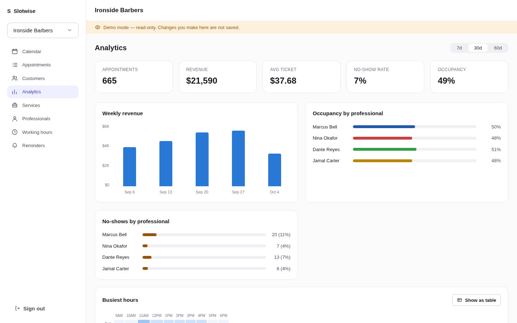Screen dimensions: 517x323
Task: Click the Sep 13 weekly revenue bar
Action: [166, 164]
